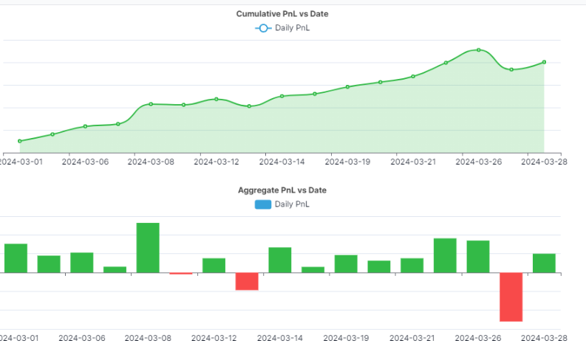Click the 2024-03-12 axis label under Aggregate chart

(x=214, y=338)
